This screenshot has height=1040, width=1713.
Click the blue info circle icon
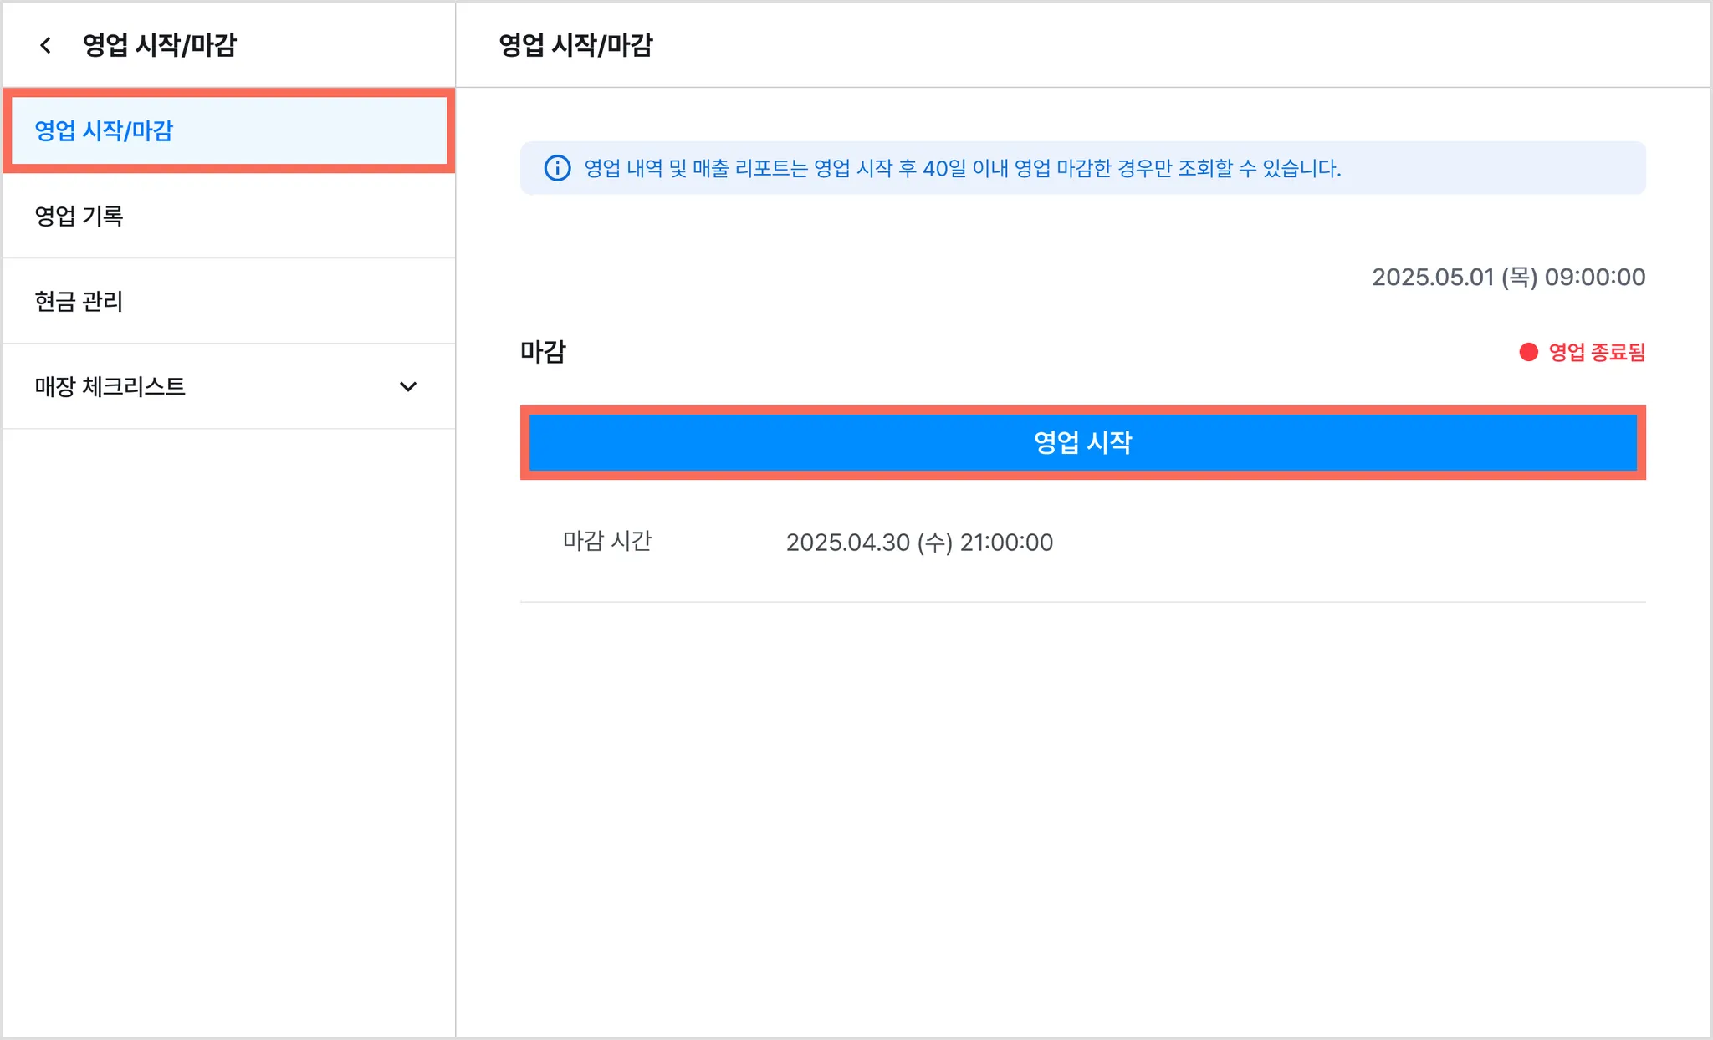pyautogui.click(x=557, y=168)
